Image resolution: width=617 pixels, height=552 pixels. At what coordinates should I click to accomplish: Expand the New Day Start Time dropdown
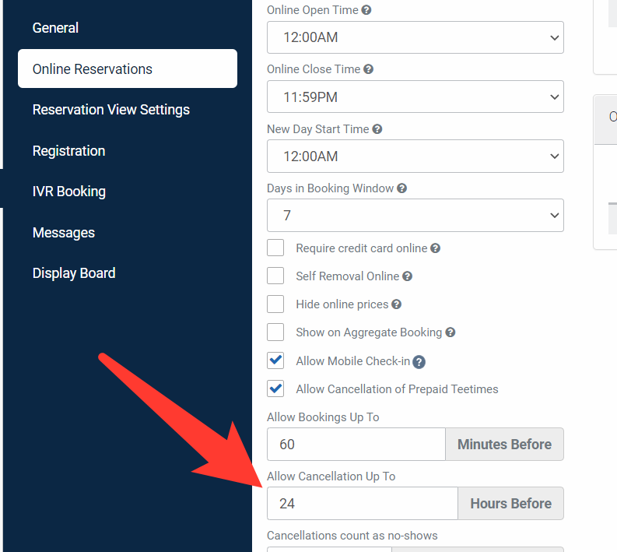(415, 156)
